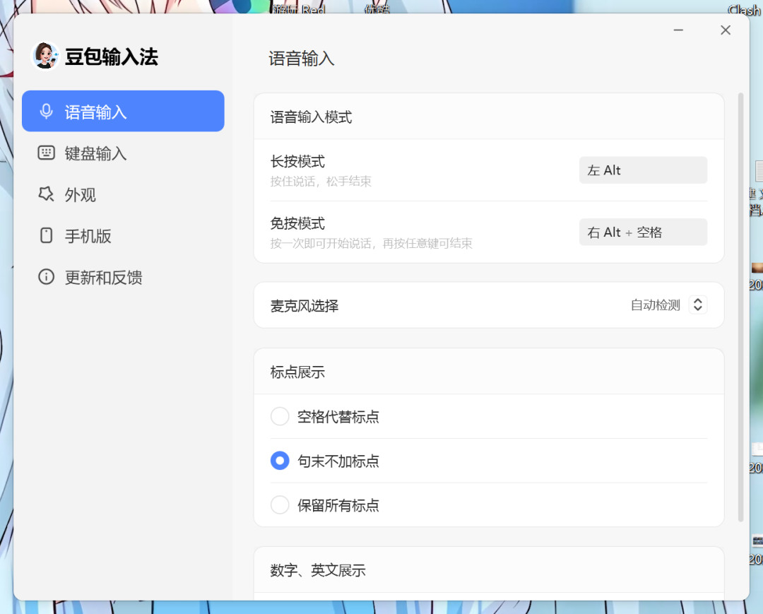
Task: Select the 空格代替标点 radio option
Action: click(280, 416)
